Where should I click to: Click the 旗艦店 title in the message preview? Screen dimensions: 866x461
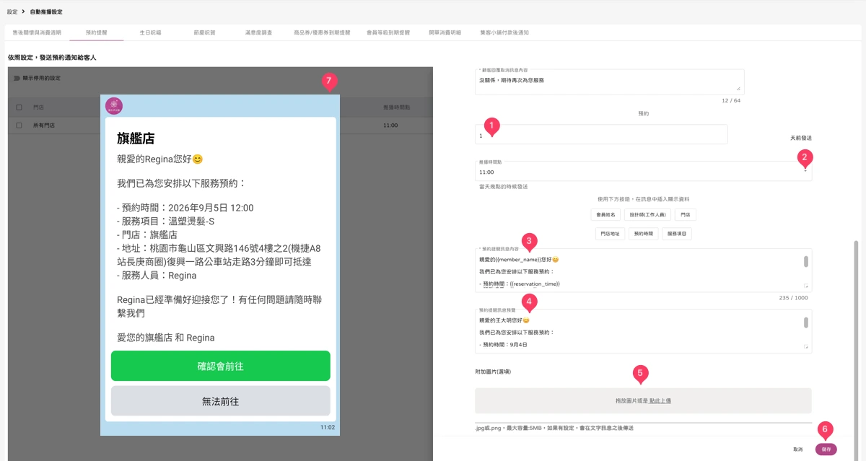[x=136, y=138]
